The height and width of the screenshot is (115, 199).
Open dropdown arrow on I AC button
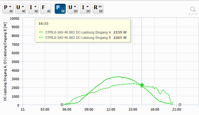(36, 7)
